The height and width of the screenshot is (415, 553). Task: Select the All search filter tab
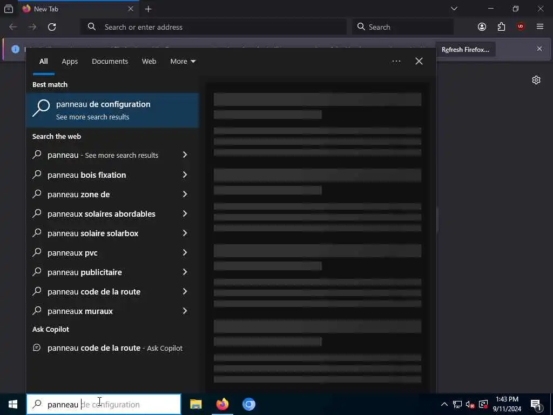[x=43, y=62]
